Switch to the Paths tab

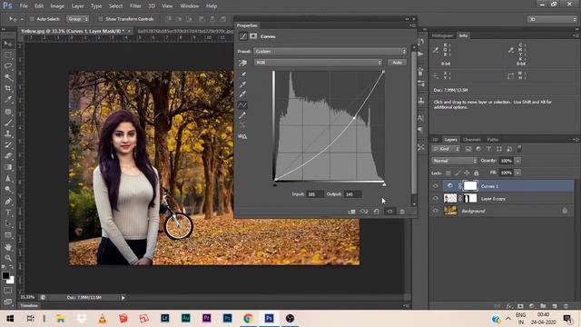[493, 140]
